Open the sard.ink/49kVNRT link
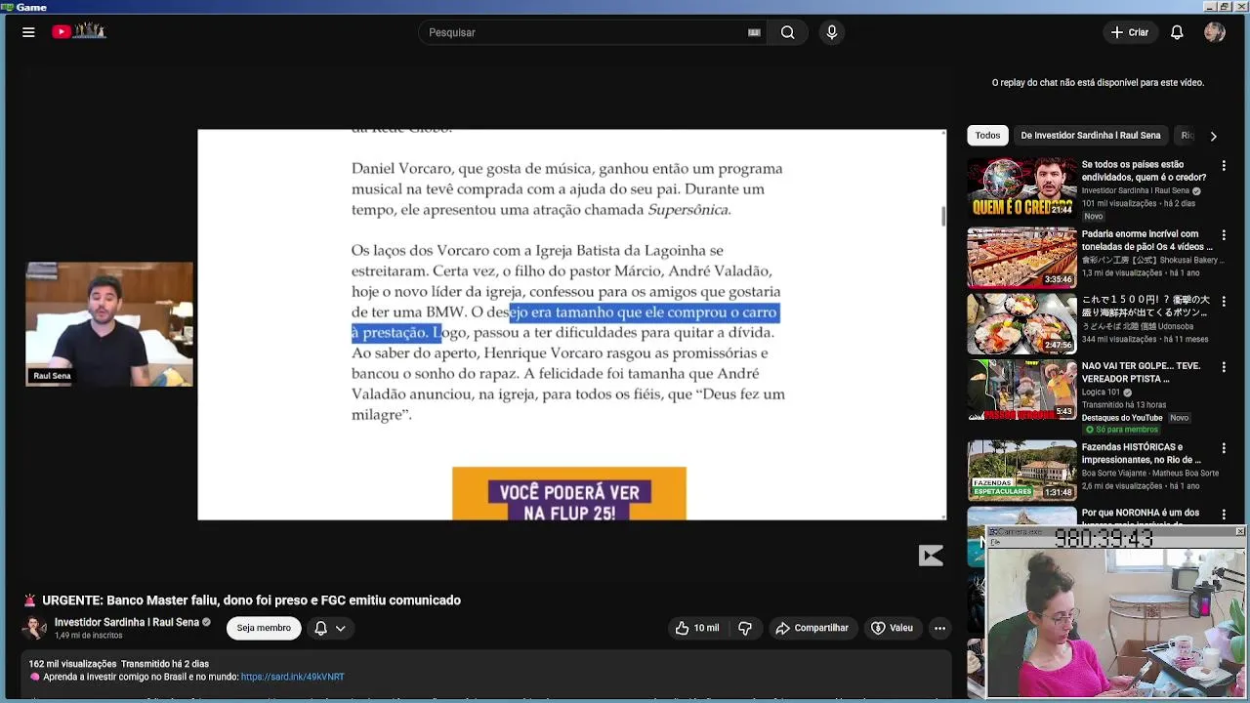The image size is (1250, 703). tap(292, 677)
